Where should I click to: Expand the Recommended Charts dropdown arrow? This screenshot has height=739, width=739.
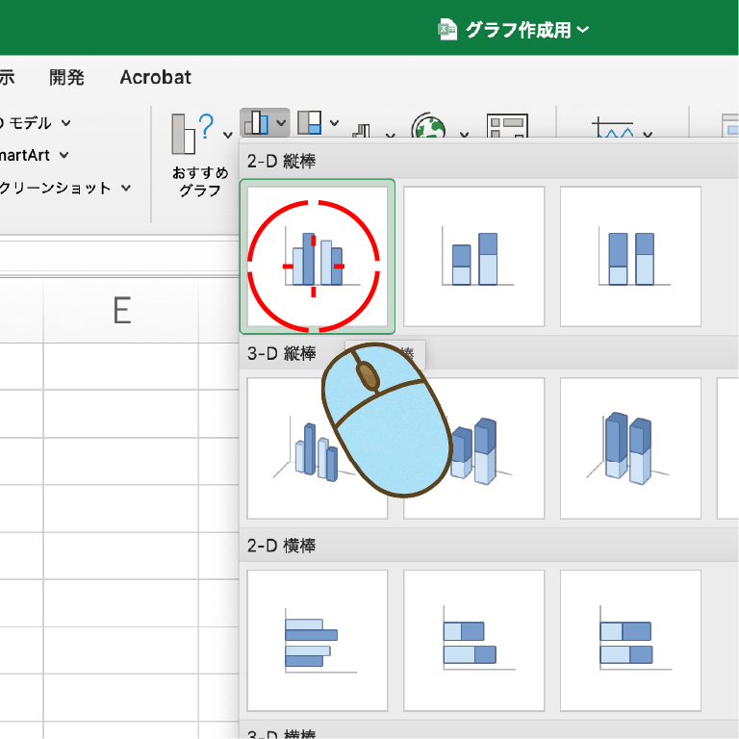click(228, 136)
